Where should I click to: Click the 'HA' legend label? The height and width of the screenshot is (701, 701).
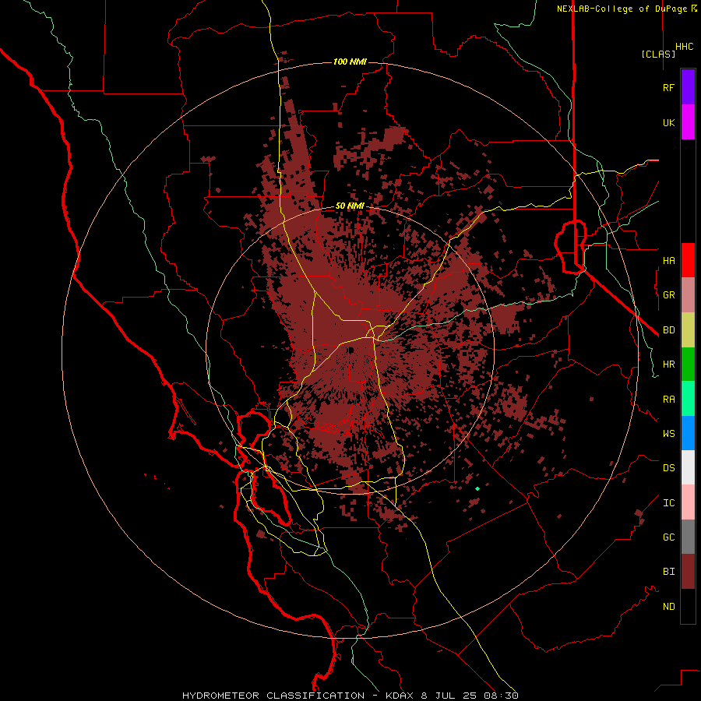(x=668, y=261)
